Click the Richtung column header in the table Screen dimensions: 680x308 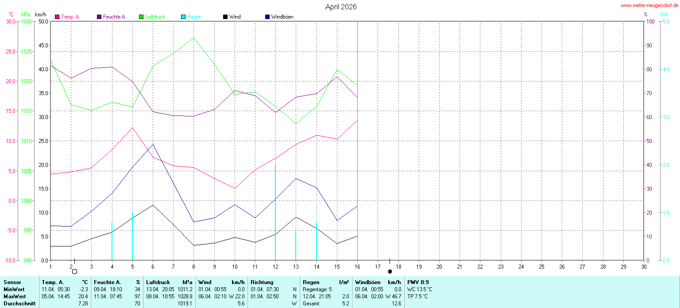pyautogui.click(x=262, y=282)
